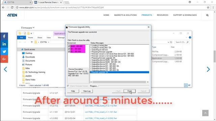Image resolution: width=216 pixels, height=121 pixels.
Task: Open the PRODUCTS menu
Action: [147, 15]
